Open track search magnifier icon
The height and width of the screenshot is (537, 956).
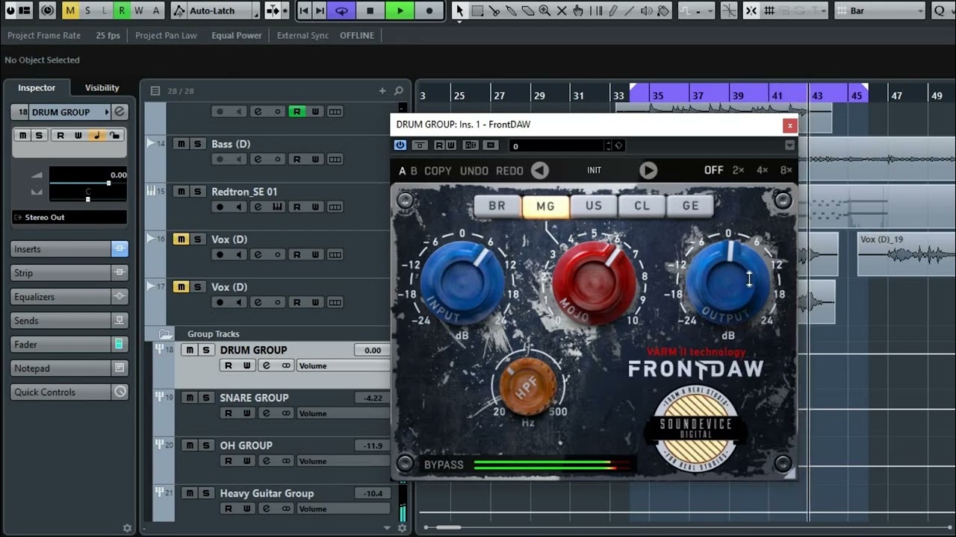point(399,91)
